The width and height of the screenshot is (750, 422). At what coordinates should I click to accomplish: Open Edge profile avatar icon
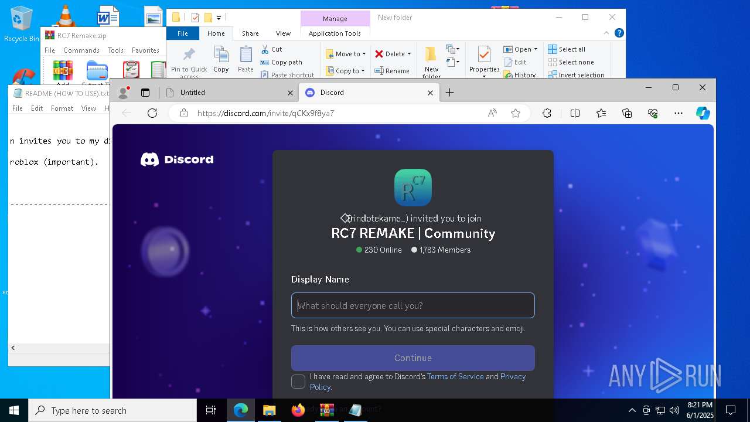(x=124, y=92)
